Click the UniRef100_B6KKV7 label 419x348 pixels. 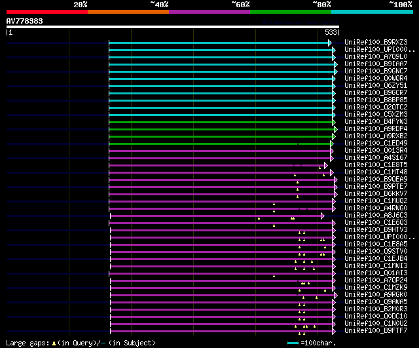pyautogui.click(x=376, y=194)
